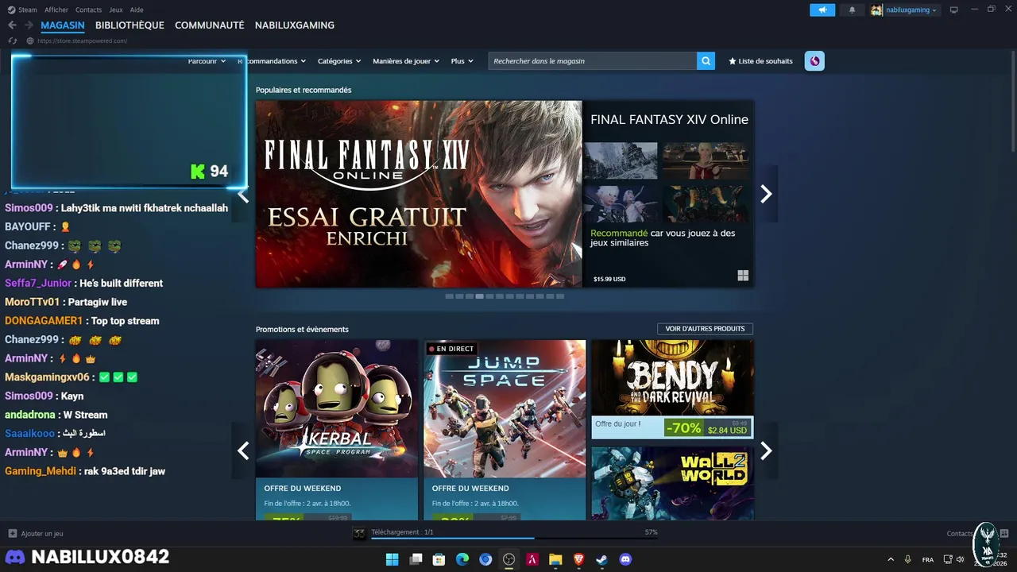The height and width of the screenshot is (572, 1017).
Task: Open volume control in system tray
Action: point(961,559)
